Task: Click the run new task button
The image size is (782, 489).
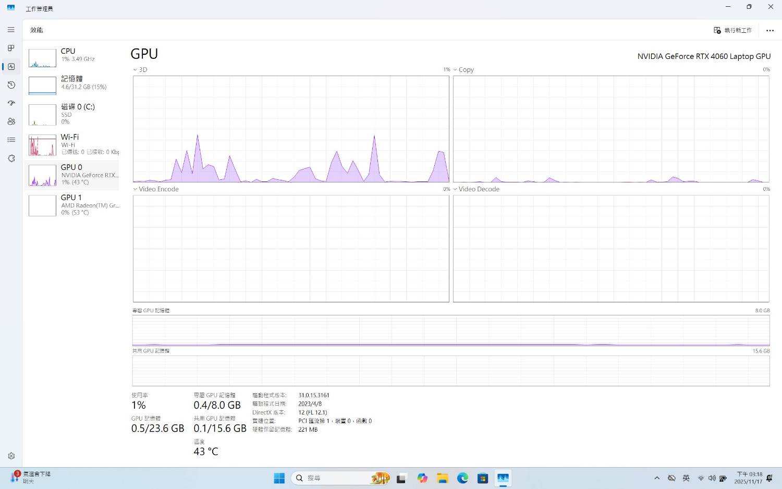Action: [x=732, y=30]
